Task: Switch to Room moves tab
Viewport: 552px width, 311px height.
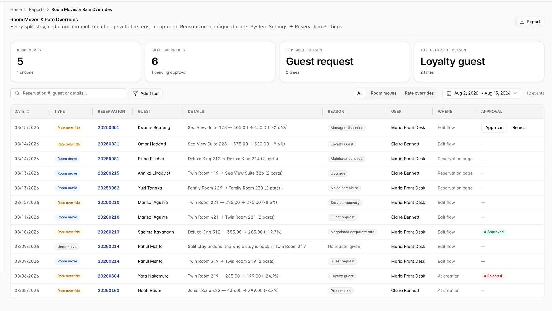Action: click(384, 93)
